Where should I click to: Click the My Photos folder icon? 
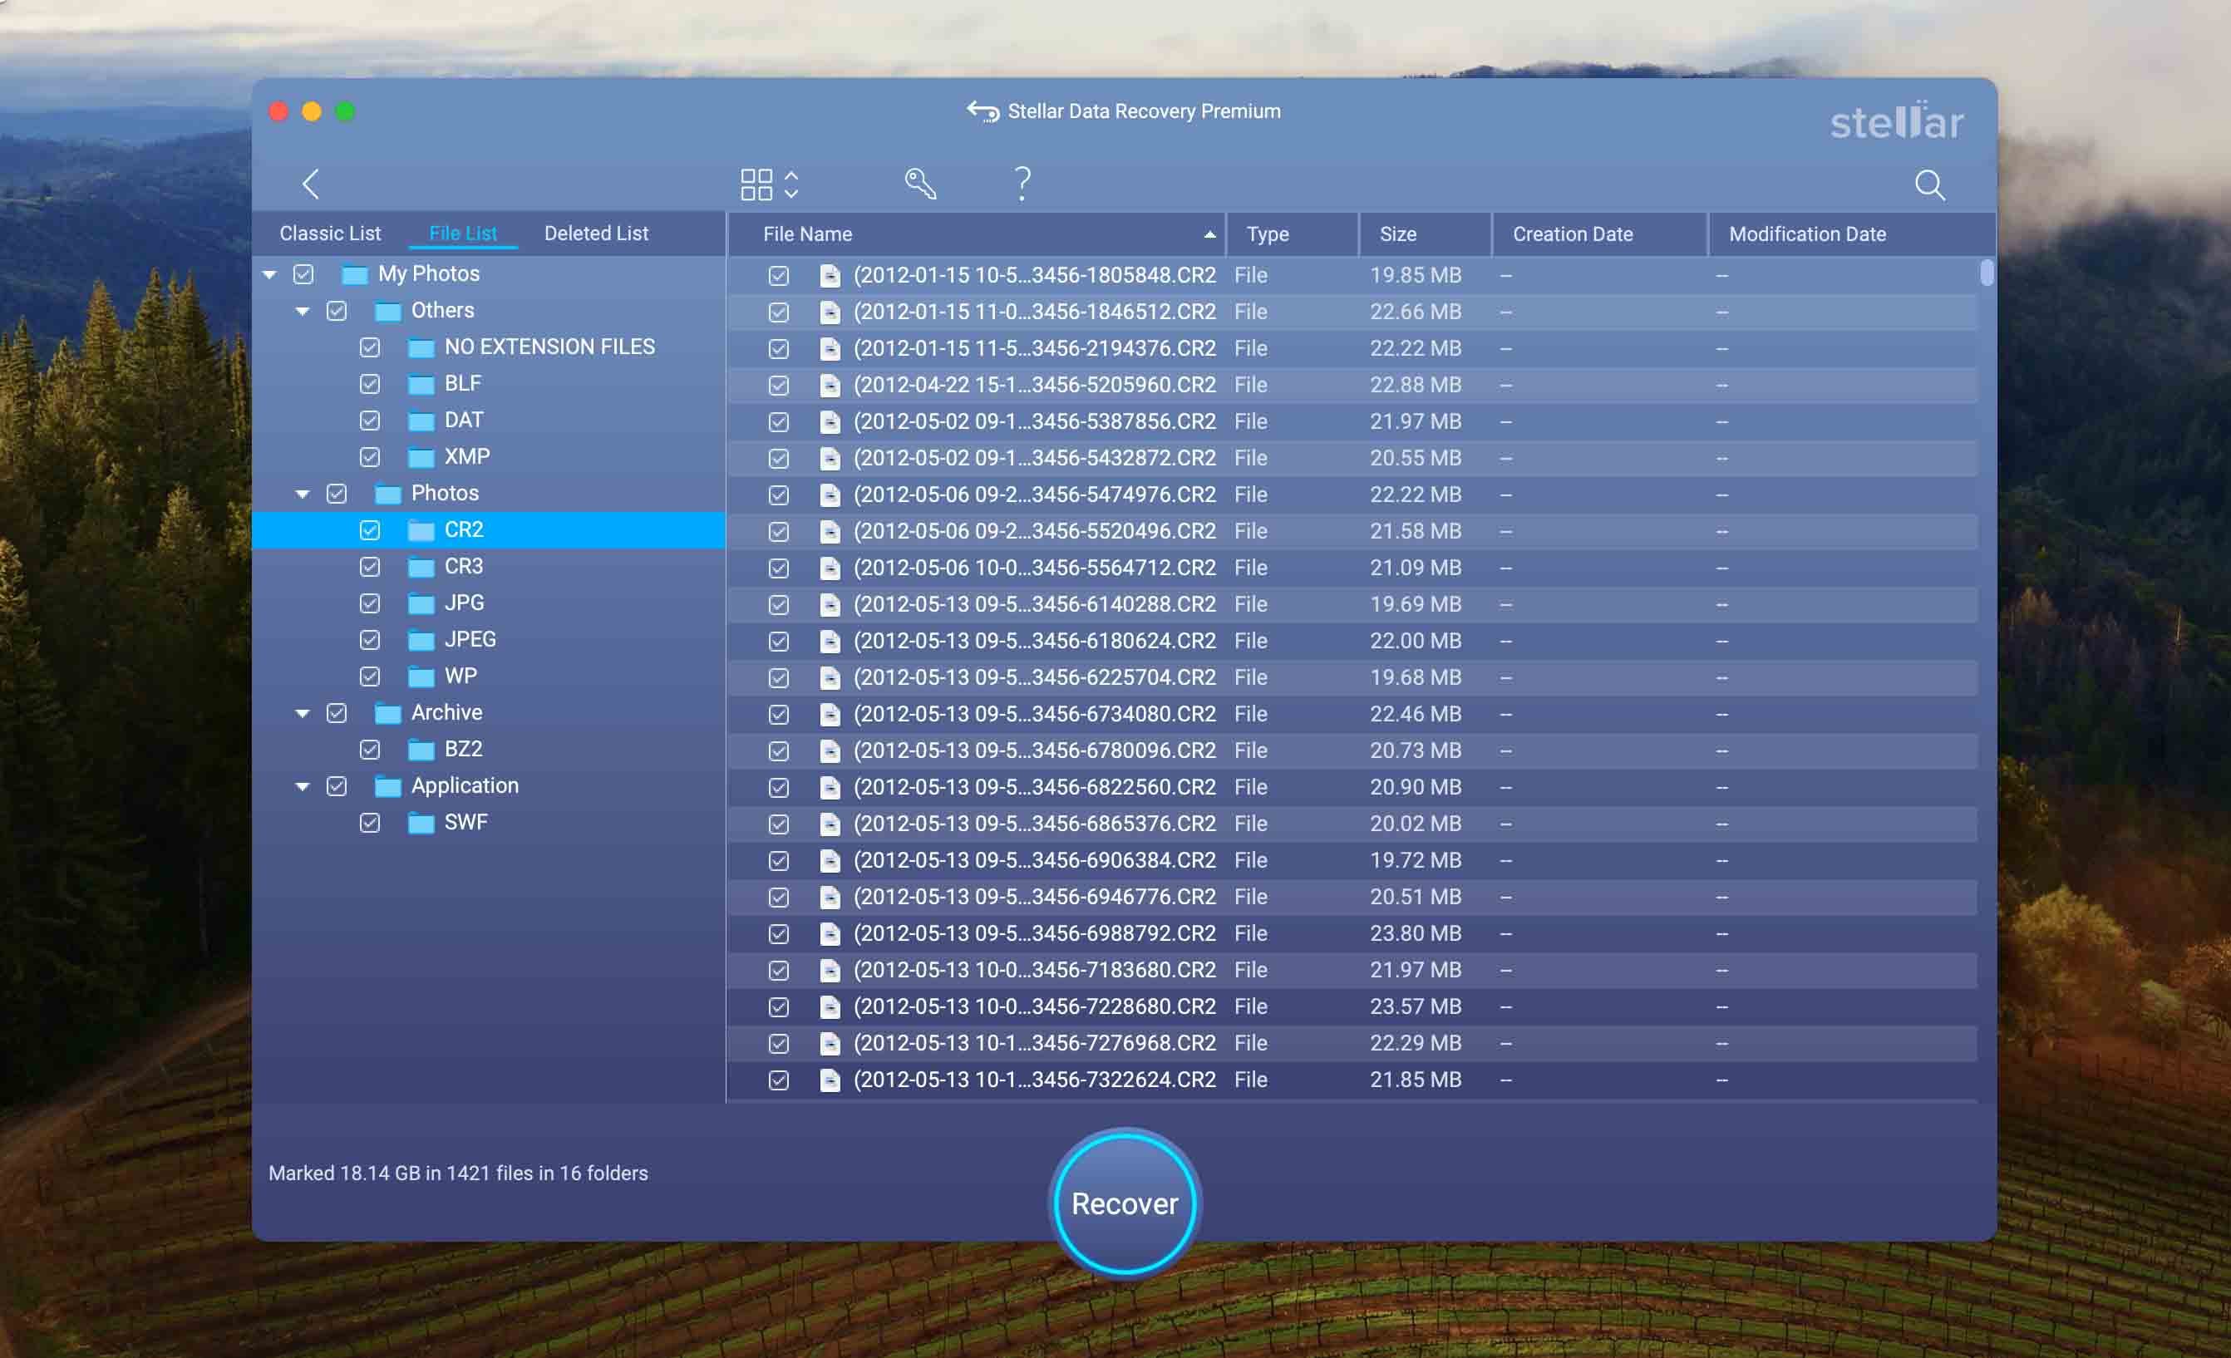(355, 274)
